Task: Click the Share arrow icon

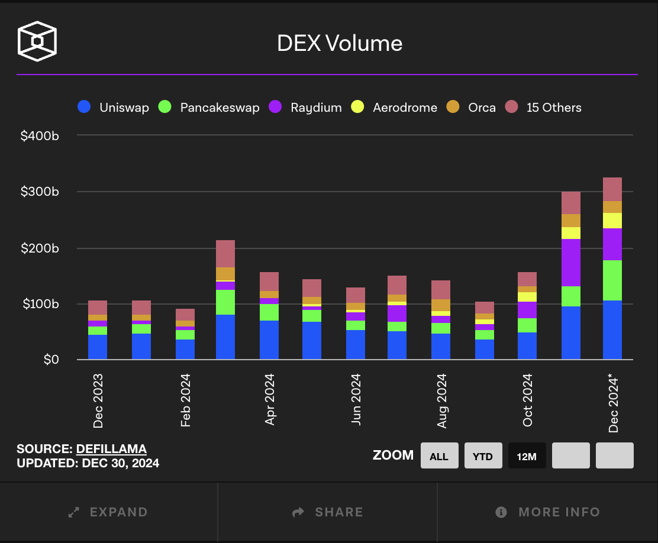Action: (x=298, y=512)
